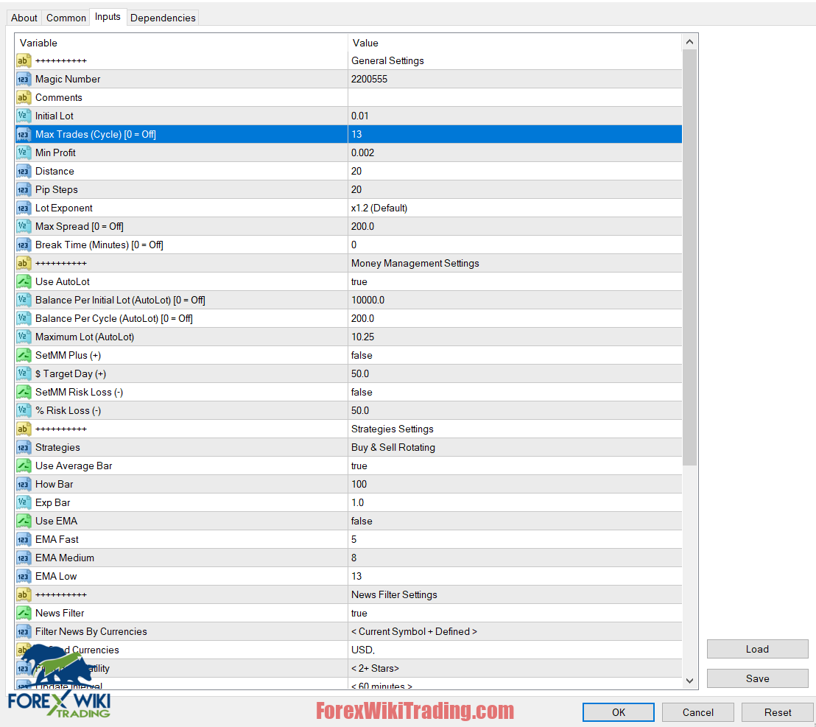
Task: Click the Va icon beside Initial Lot
Action: [23, 116]
